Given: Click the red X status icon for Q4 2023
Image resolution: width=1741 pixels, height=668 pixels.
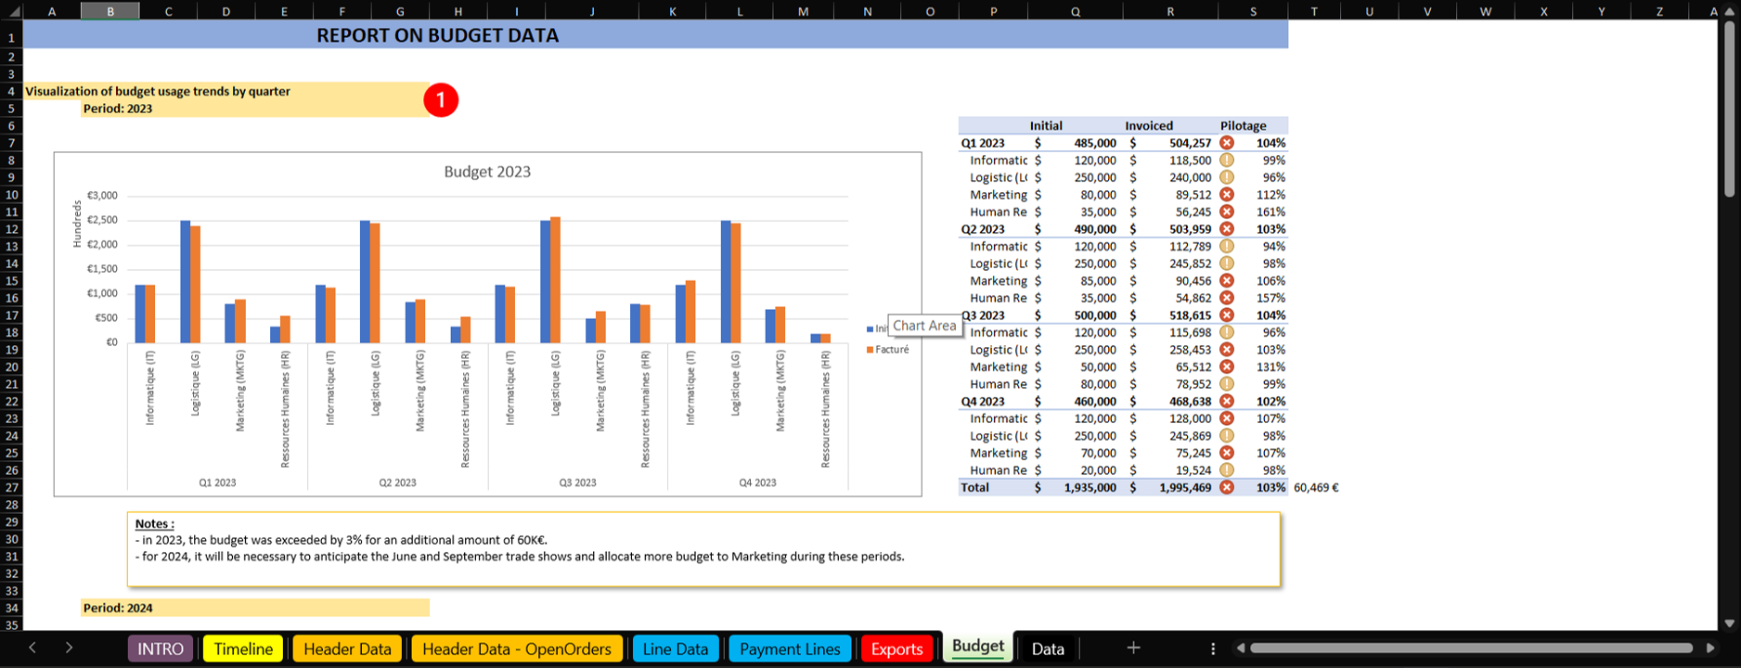Looking at the screenshot, I should pos(1227,402).
